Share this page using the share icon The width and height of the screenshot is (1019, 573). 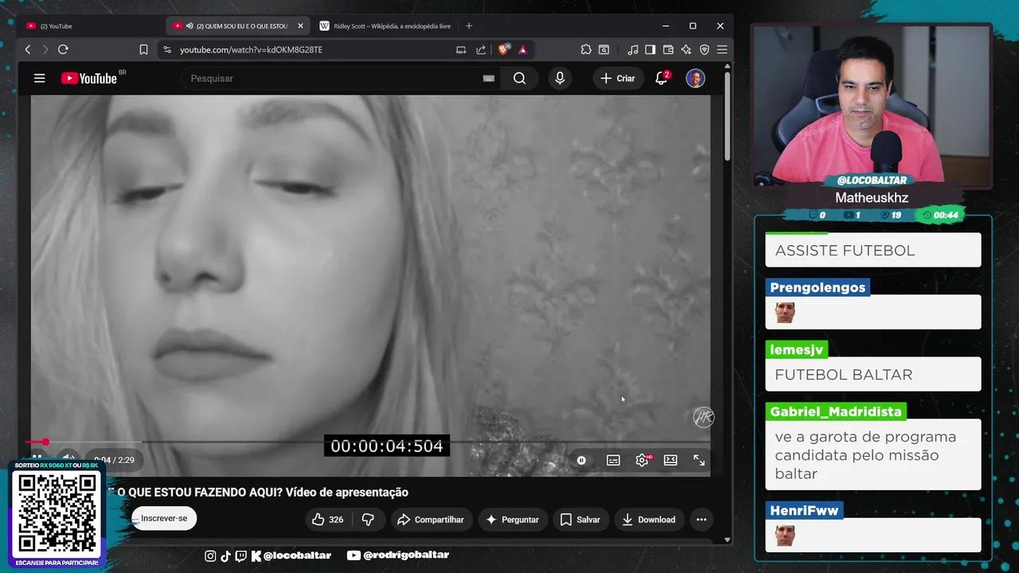coord(481,49)
